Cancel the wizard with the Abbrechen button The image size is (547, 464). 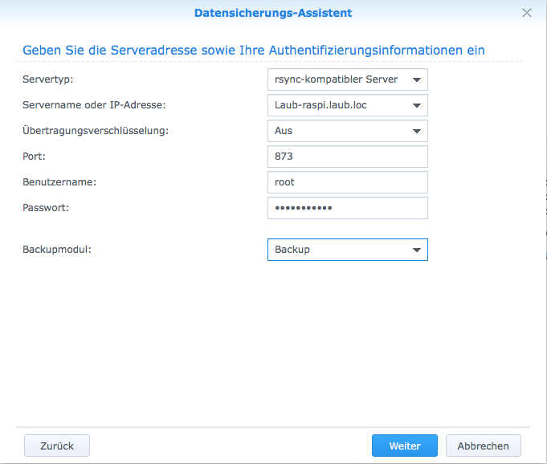coord(484,446)
